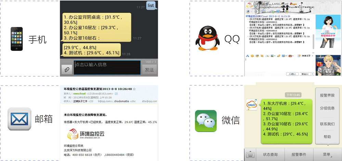Click the star icon beside email subject
This screenshot has width=342, height=161.
(134, 89)
